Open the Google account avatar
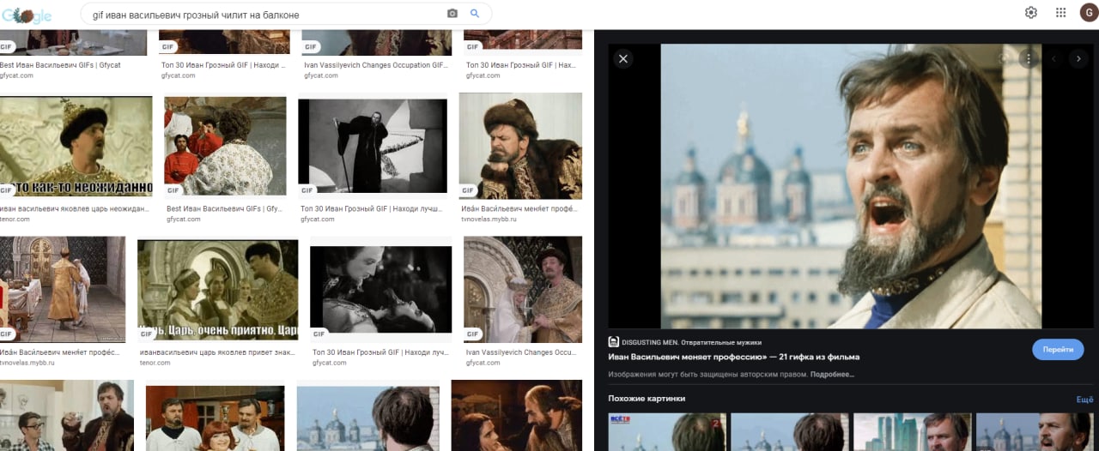1099x451 pixels. tap(1090, 13)
